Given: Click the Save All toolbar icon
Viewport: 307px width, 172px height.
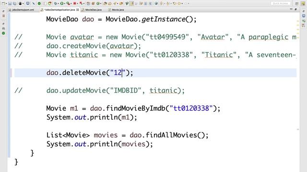Looking at the screenshot, I should tap(14, 3).
